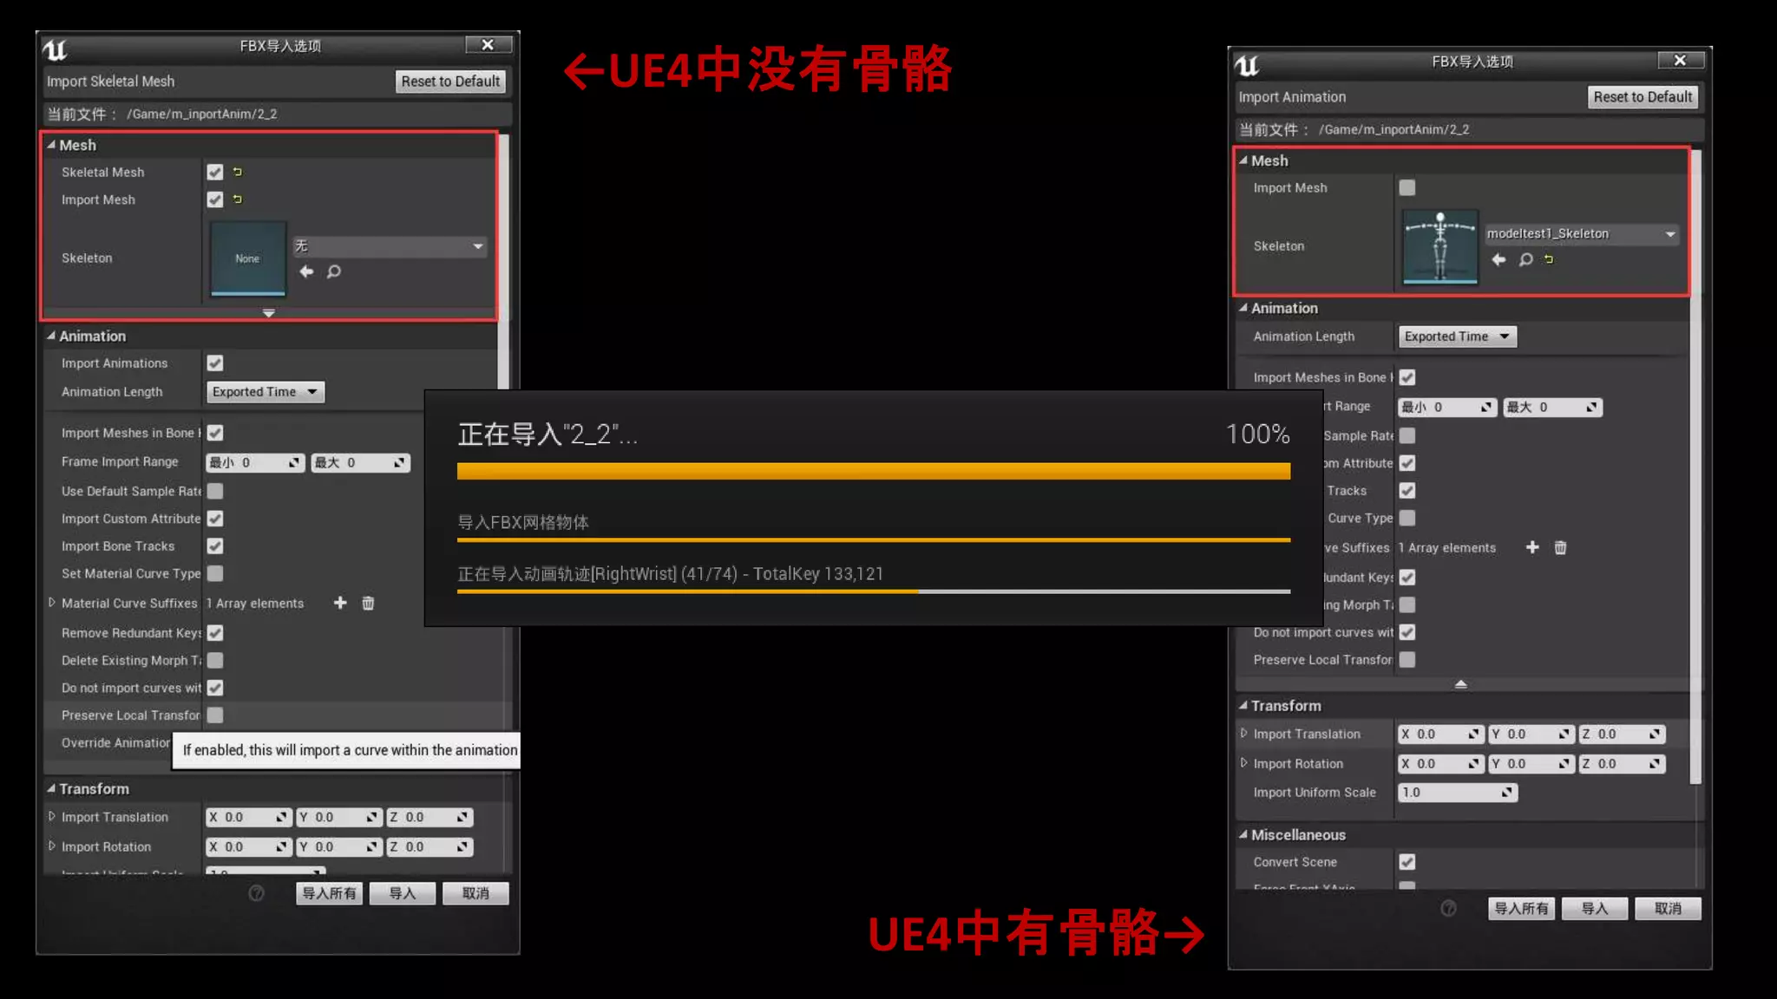The width and height of the screenshot is (1777, 999).
Task: Toggle Import Bone Tracks in left dialog
Action: tap(215, 545)
